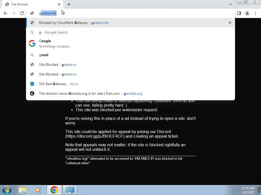
Task: Click the Show desktop strip at the taskbar end
Action: 259,190
